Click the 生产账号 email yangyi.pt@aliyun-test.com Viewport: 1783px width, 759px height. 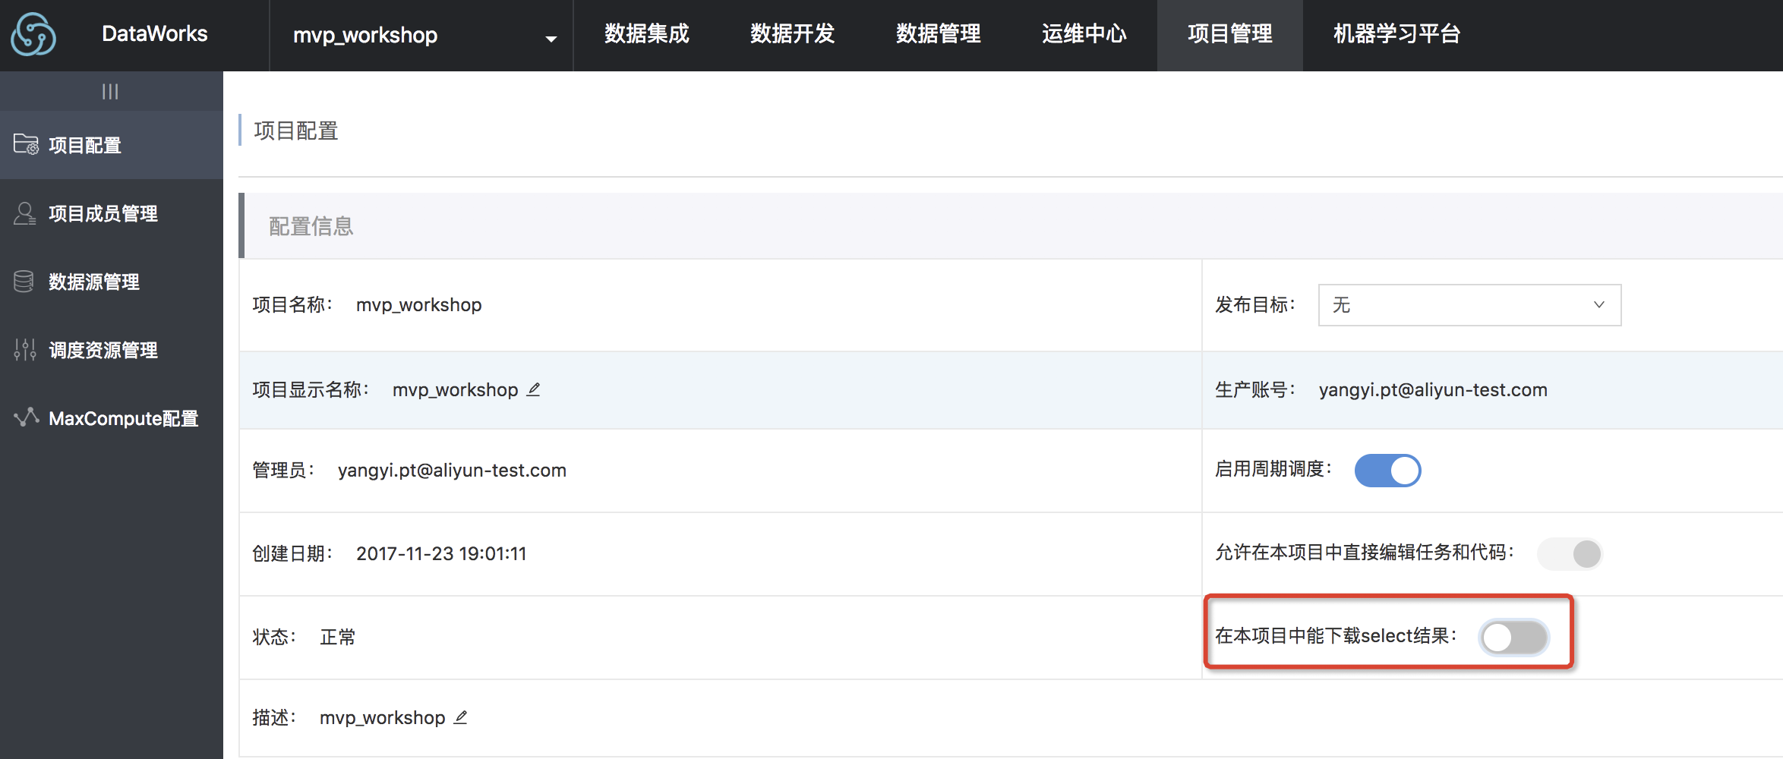click(1433, 390)
